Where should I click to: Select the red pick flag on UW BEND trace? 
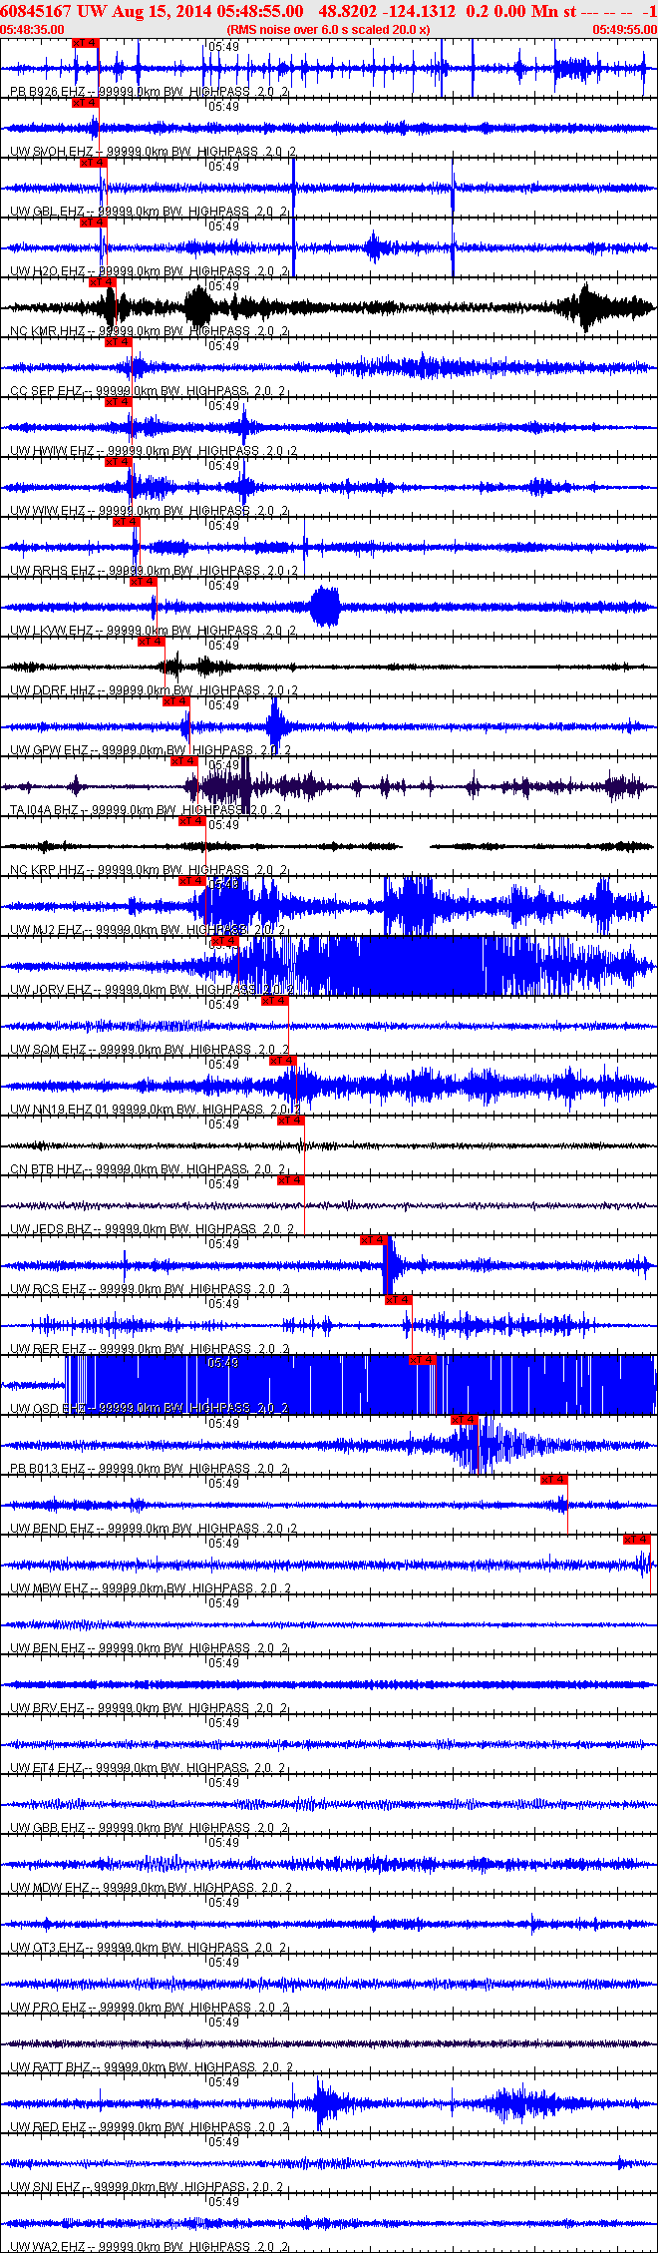click(554, 1480)
